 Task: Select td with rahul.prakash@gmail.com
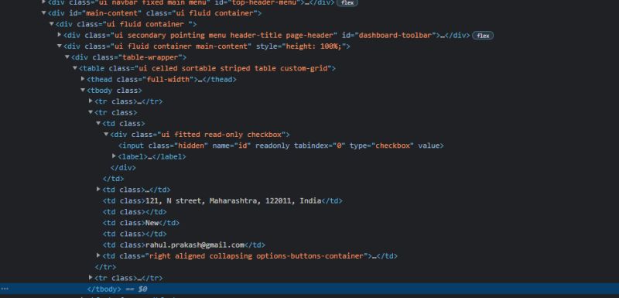coord(183,245)
